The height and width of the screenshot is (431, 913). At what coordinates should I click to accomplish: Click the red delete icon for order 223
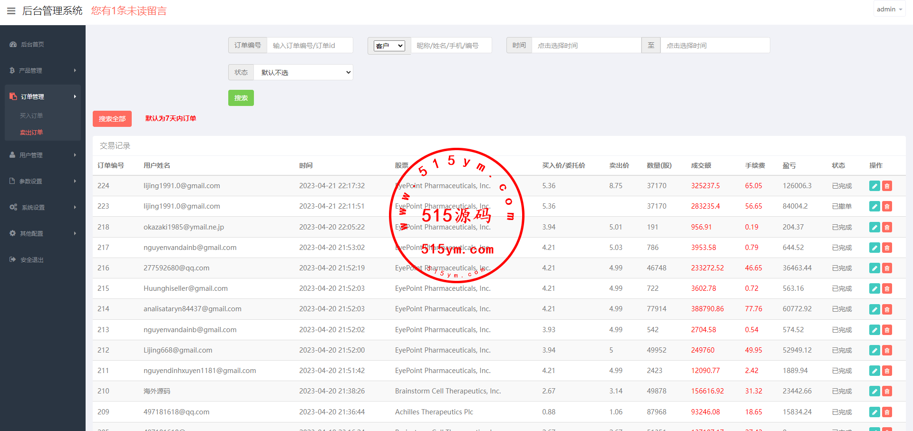(887, 206)
